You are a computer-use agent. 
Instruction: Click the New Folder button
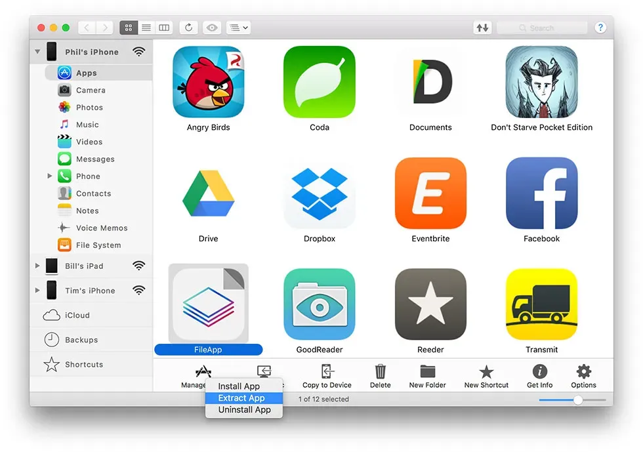coord(427,375)
